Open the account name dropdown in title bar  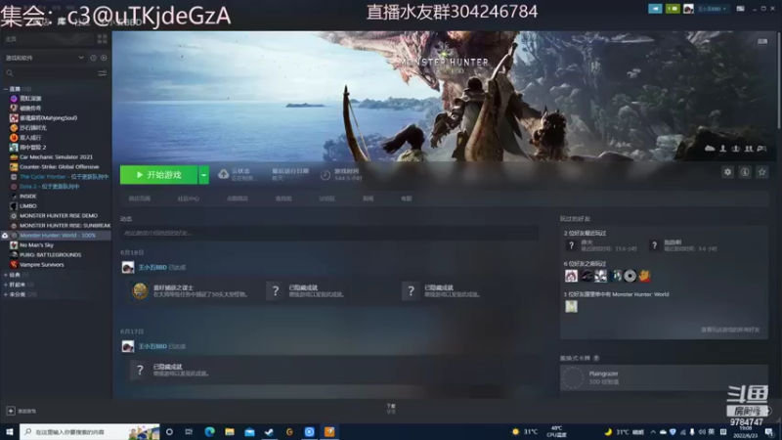712,9
